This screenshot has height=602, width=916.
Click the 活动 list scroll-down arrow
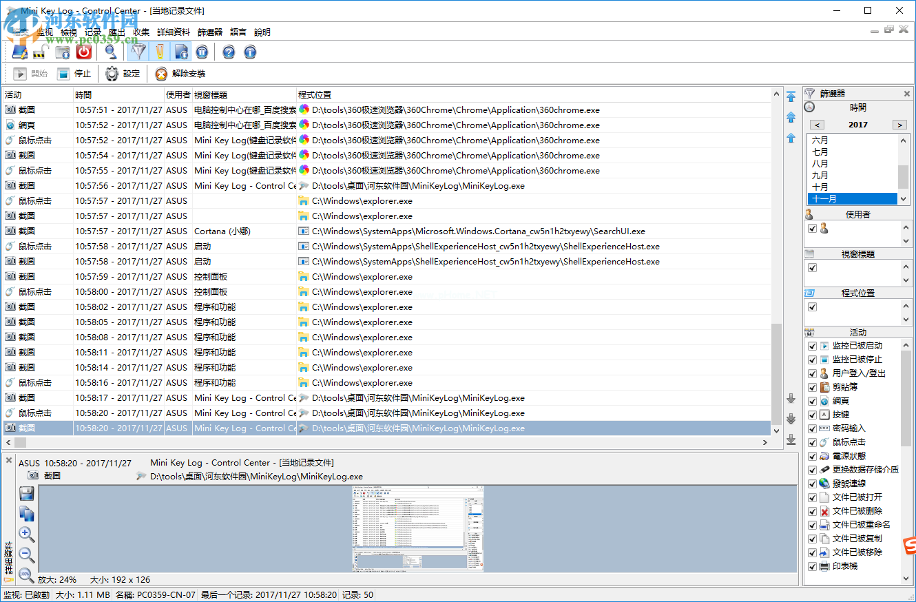(x=906, y=579)
